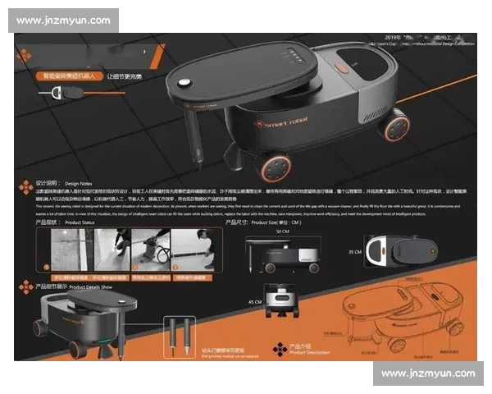Click the diamond icon beside Design Notes
Viewport: 492px width, 394px height.
pyautogui.click(x=25, y=184)
